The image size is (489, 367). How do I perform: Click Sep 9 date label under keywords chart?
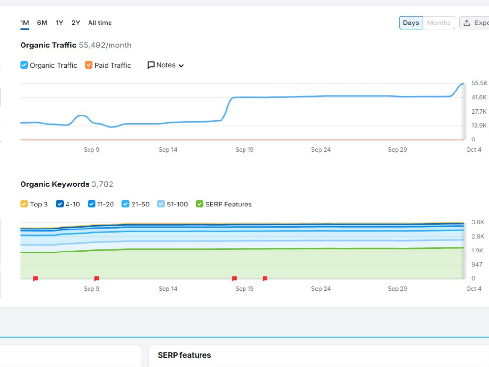(x=91, y=289)
